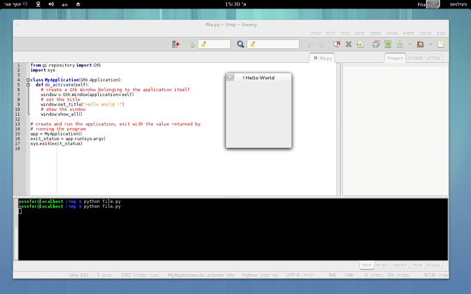Image resolution: width=471 pixels, height=294 pixels.
Task: Open the New-from-template dropdown arrow
Action: point(430,44)
